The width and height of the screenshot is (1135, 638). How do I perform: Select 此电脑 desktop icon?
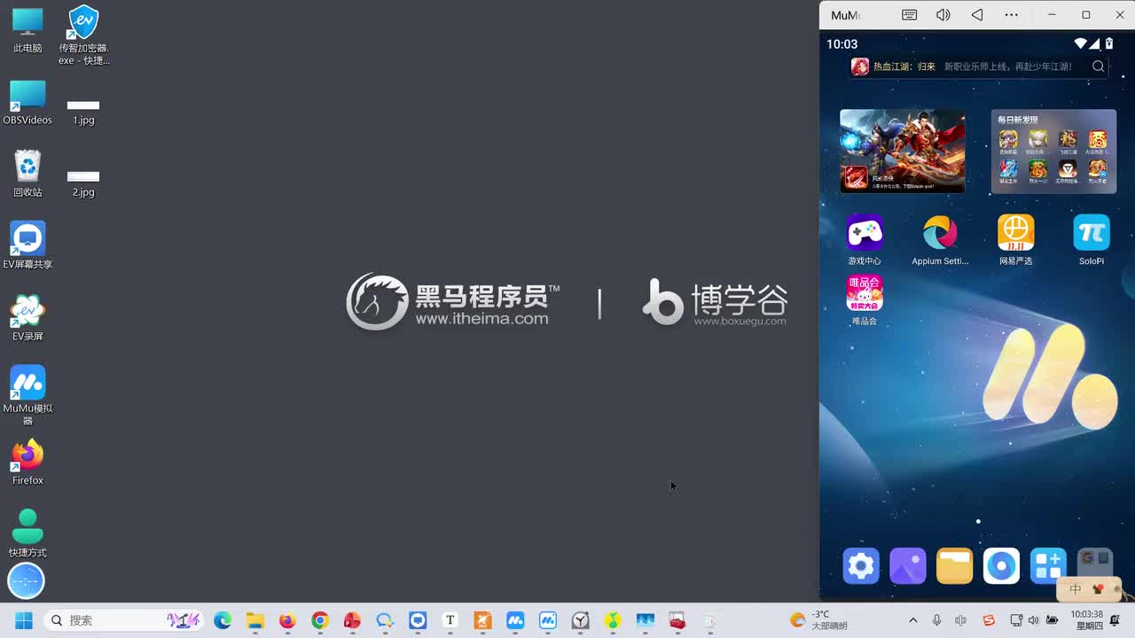pyautogui.click(x=27, y=30)
